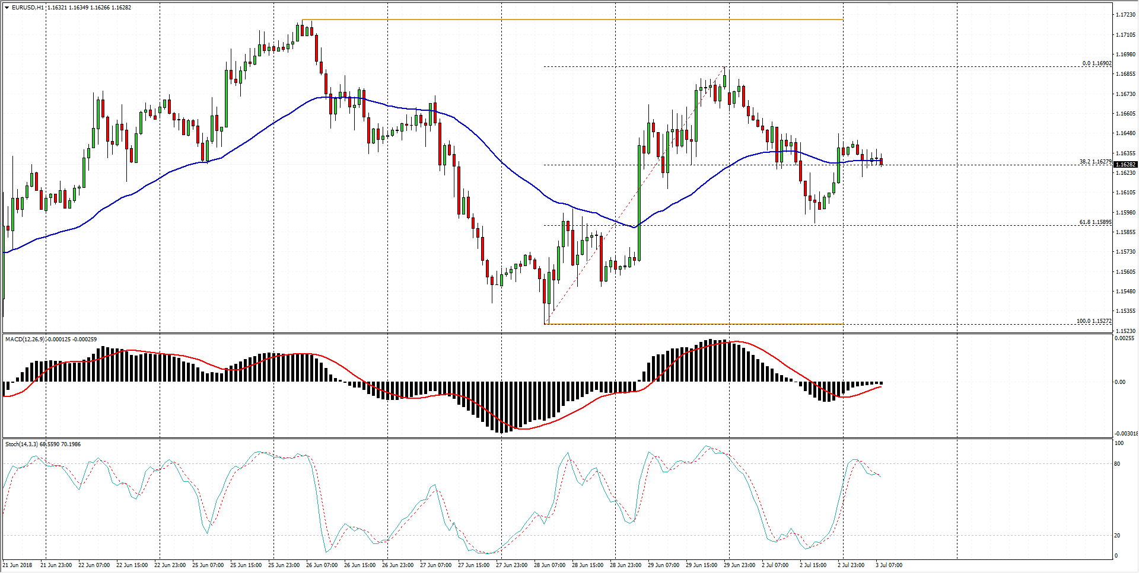
Task: Select the Stoch(14,3,3) indicator label
Action: [22, 444]
